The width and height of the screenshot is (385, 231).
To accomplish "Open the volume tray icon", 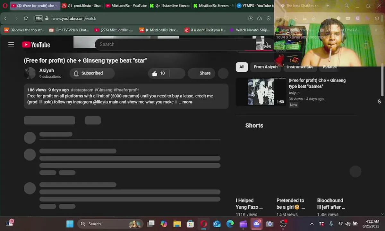I will 348,224.
